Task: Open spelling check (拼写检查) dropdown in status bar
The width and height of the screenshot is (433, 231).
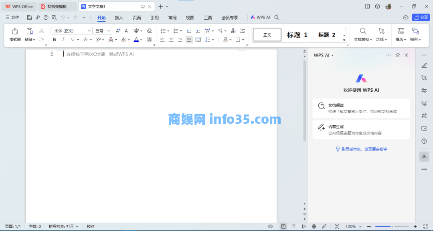Action: pyautogui.click(x=63, y=226)
